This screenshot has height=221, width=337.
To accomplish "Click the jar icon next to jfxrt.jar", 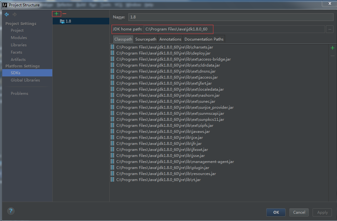I will [113, 83].
